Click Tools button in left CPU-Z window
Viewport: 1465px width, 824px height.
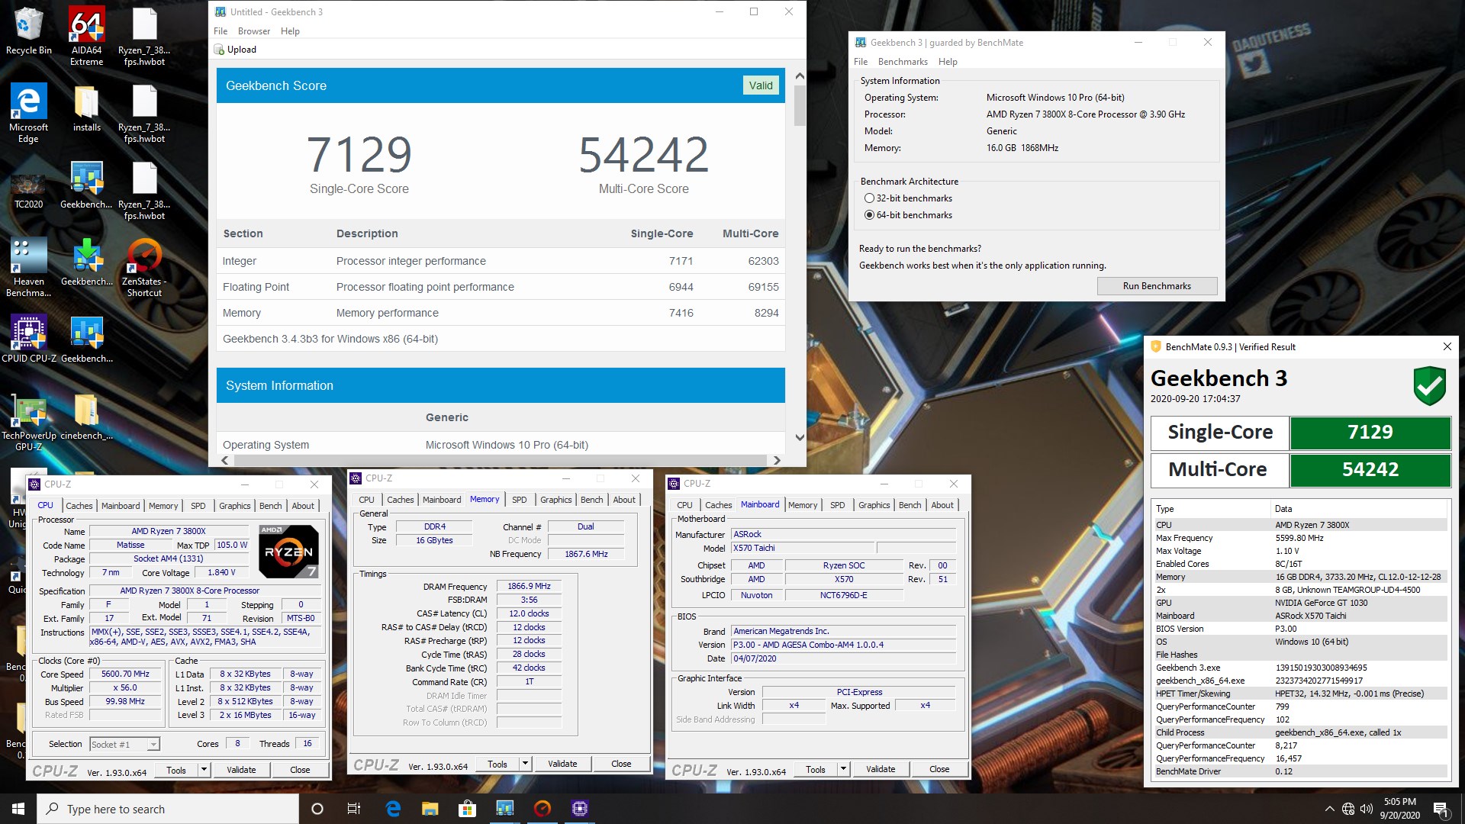tap(176, 770)
